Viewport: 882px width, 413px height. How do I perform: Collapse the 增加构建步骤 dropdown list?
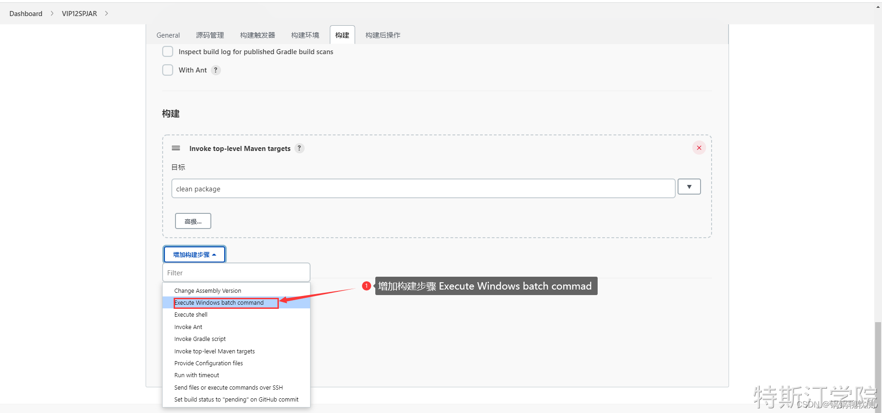click(194, 254)
